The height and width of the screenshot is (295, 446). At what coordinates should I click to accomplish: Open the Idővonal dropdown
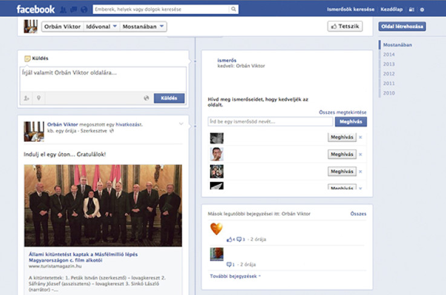(101, 27)
